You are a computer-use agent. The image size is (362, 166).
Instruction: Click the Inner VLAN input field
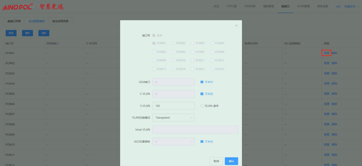[195, 130]
